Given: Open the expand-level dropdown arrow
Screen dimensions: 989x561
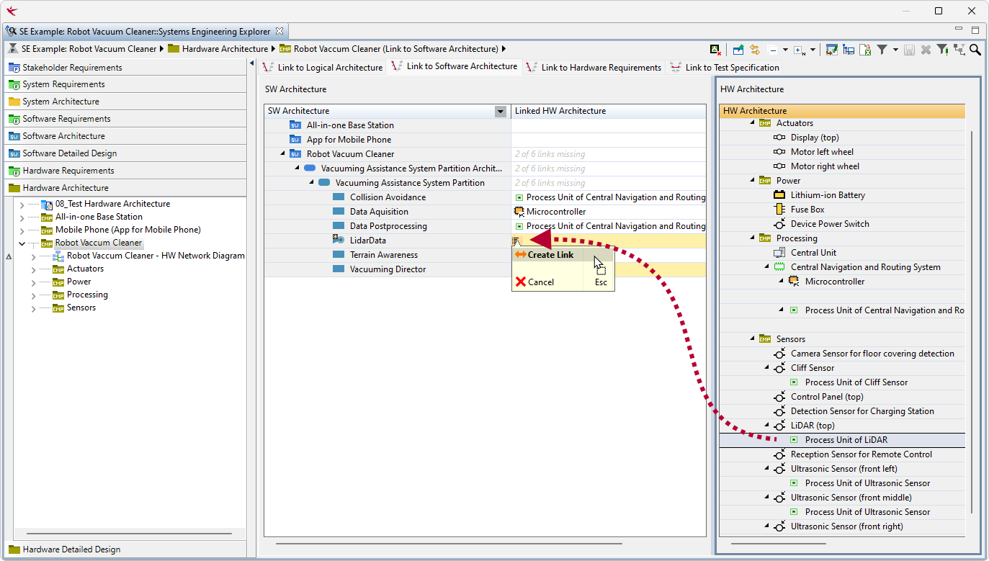Looking at the screenshot, I should coord(813,50).
